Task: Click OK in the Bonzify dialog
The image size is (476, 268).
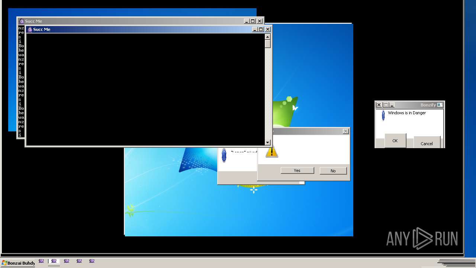Action: point(395,141)
